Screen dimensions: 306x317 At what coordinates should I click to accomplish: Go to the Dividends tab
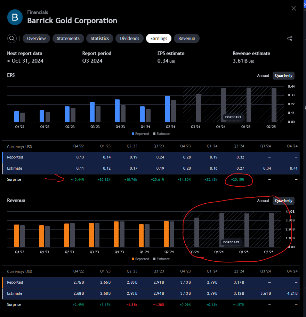(x=129, y=39)
